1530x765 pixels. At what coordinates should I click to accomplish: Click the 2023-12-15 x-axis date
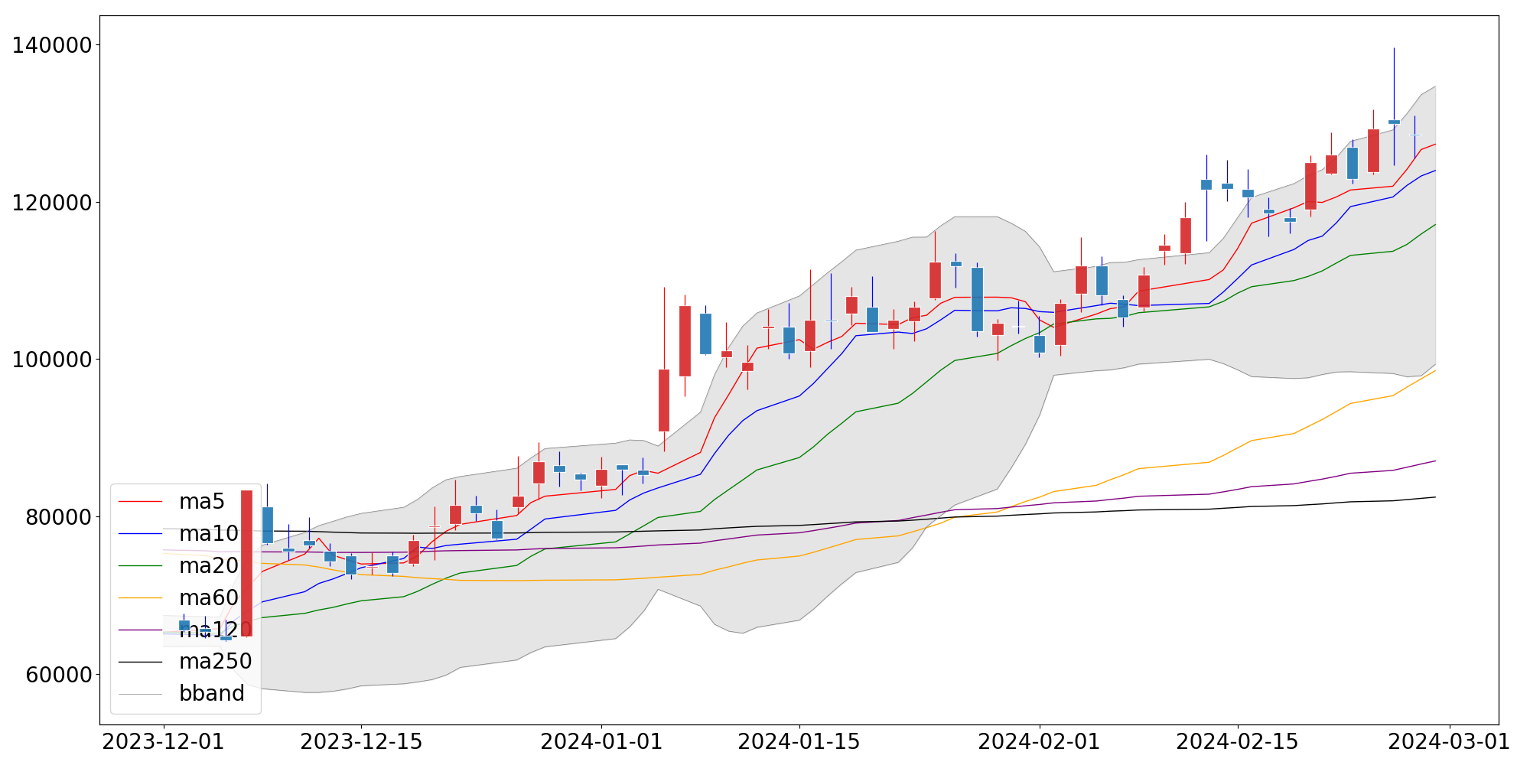361,742
